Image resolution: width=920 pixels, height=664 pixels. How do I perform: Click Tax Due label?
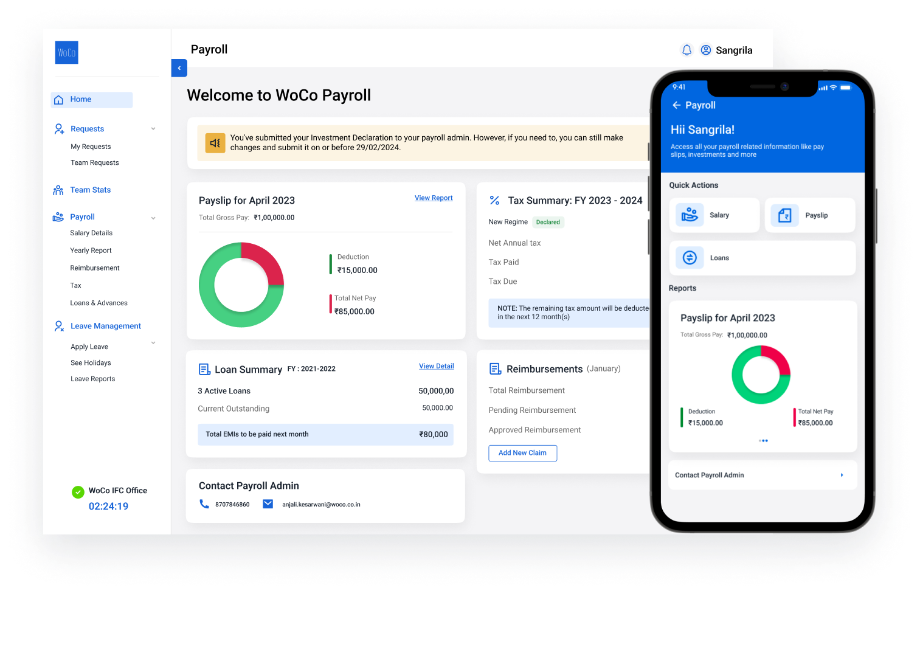(503, 282)
